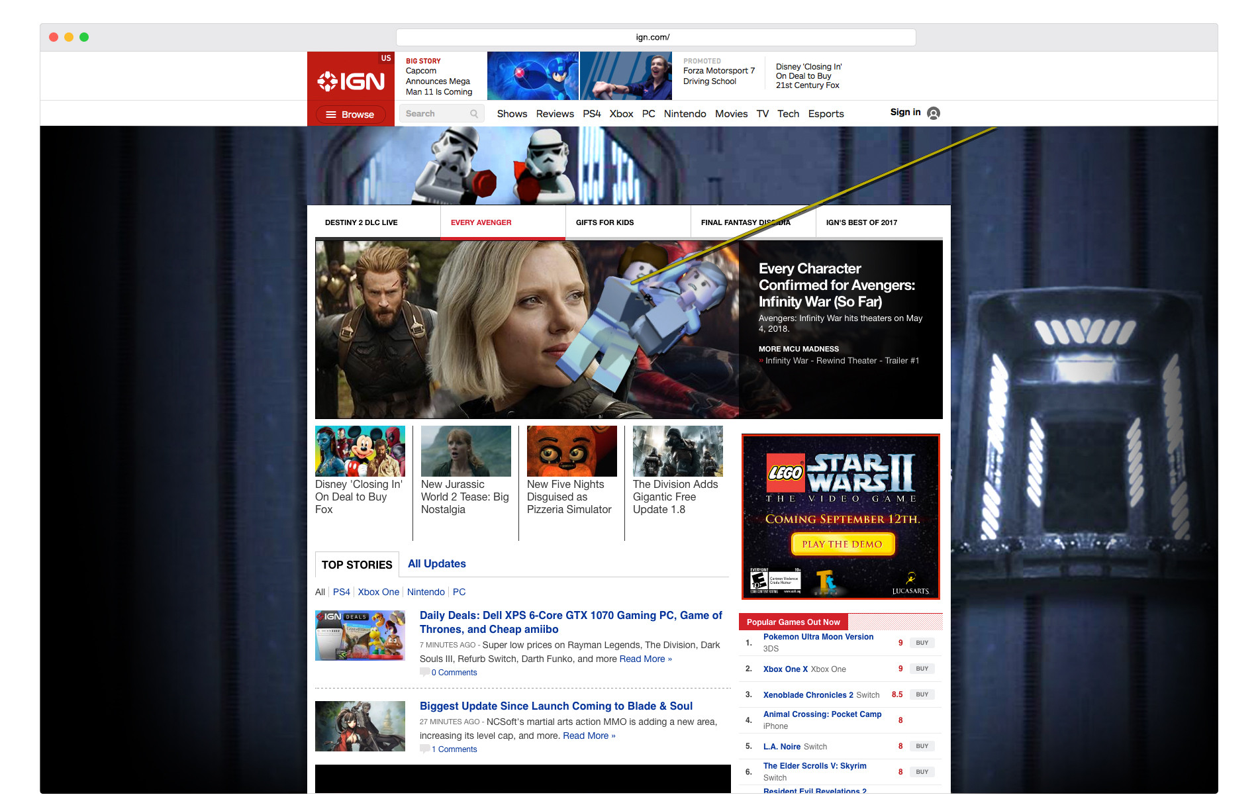This screenshot has height=809, width=1258.
Task: Open the Browse menu button
Action: (350, 115)
